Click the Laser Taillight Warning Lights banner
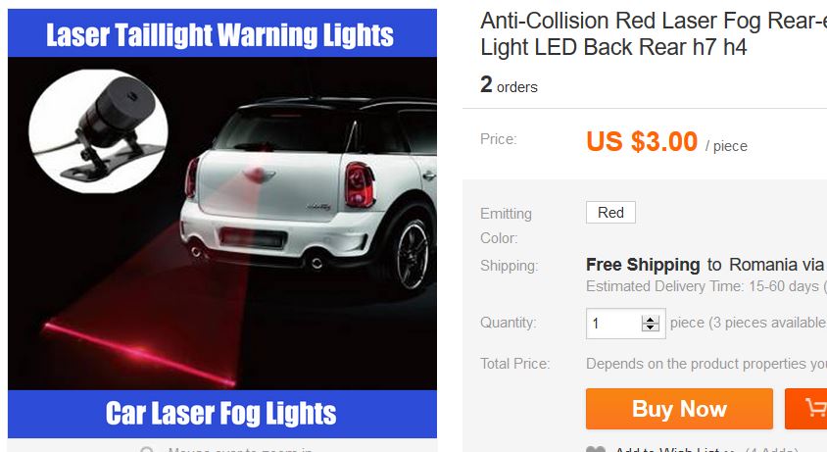Viewport: 827px width, 452px height. (x=222, y=32)
